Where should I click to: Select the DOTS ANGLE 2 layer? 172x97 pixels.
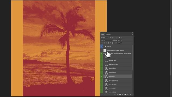pyautogui.click(x=112, y=92)
